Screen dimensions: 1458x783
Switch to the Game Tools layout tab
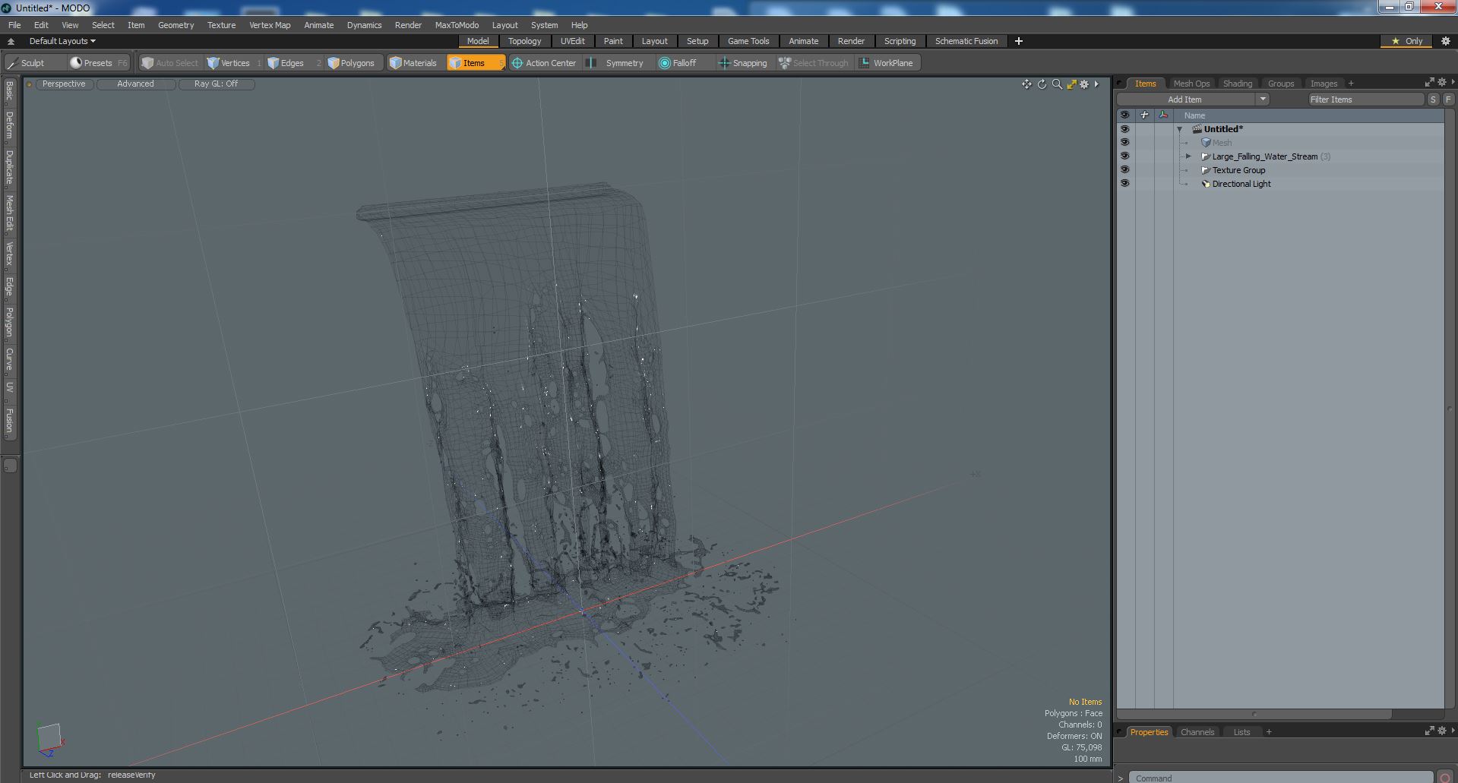click(748, 41)
